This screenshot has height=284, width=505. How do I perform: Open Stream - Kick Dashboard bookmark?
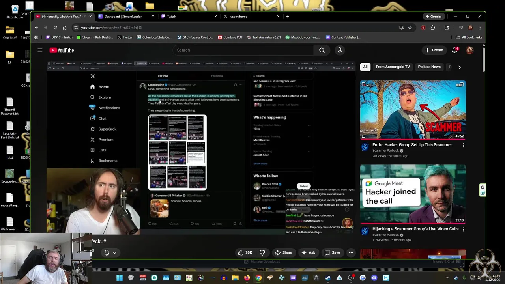point(95,37)
